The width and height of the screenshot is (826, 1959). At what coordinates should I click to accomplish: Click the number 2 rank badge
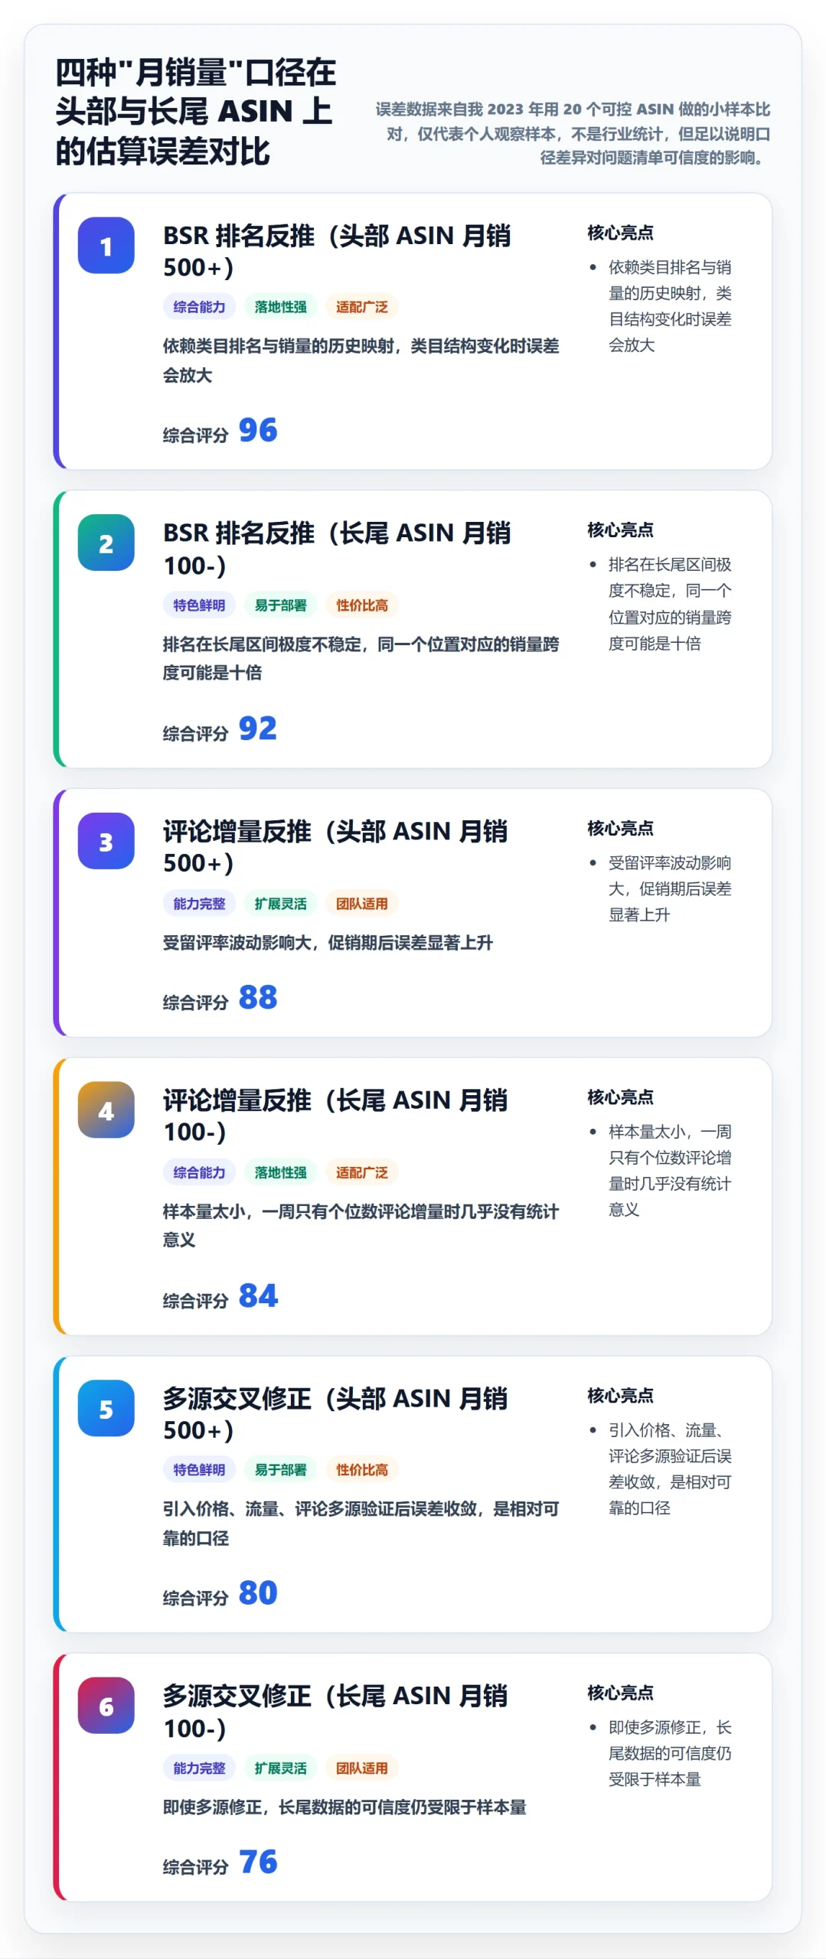[x=106, y=543]
